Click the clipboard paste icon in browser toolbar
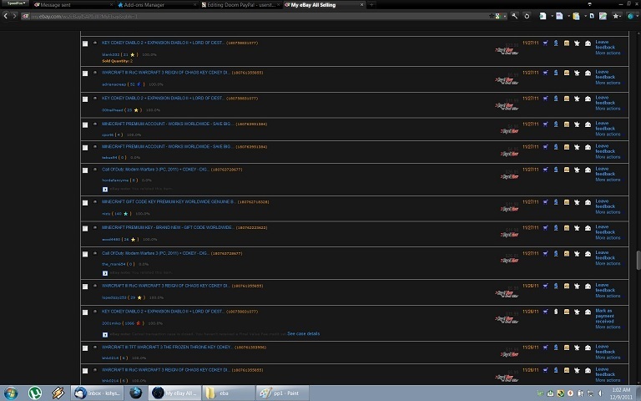641x401 pixels. pyautogui.click(x=576, y=16)
